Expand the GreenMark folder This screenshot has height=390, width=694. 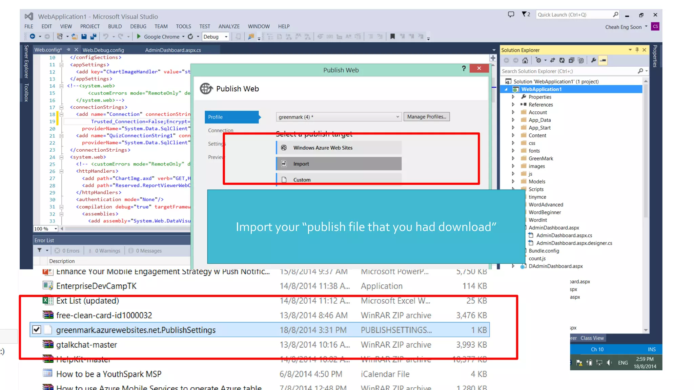click(513, 158)
